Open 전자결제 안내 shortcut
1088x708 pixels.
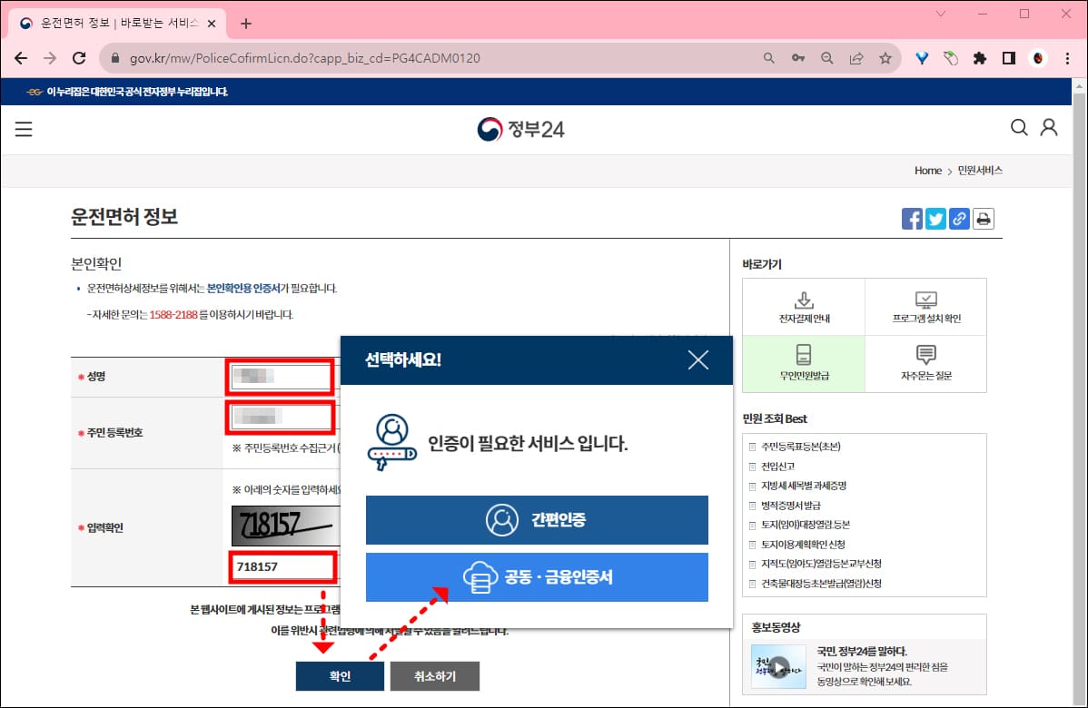[x=803, y=305]
